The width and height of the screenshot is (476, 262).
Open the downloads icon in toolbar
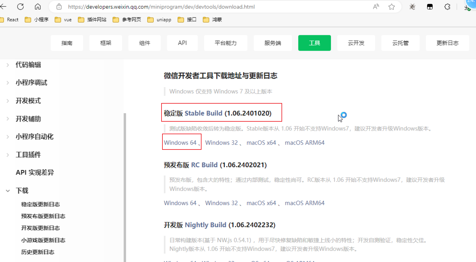(x=467, y=7)
